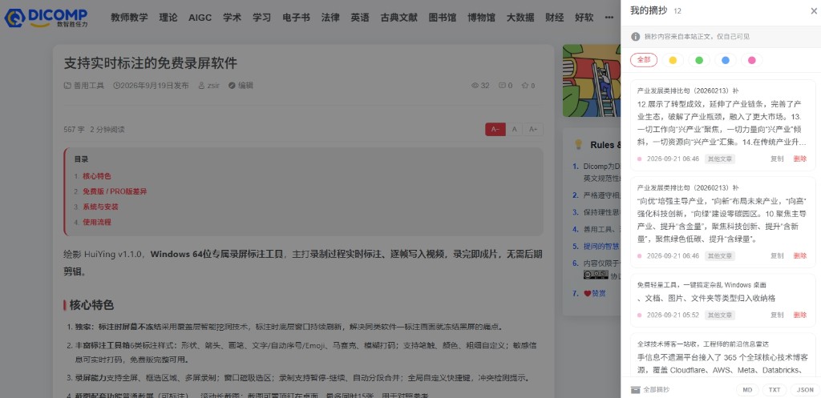Click the article title 支持实时标注的免费录屏软件
This screenshot has height=398, width=821.
click(x=151, y=64)
